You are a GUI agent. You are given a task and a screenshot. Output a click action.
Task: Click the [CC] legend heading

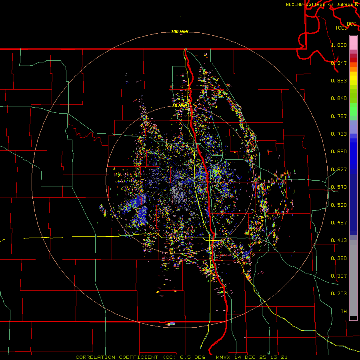pos(342,28)
